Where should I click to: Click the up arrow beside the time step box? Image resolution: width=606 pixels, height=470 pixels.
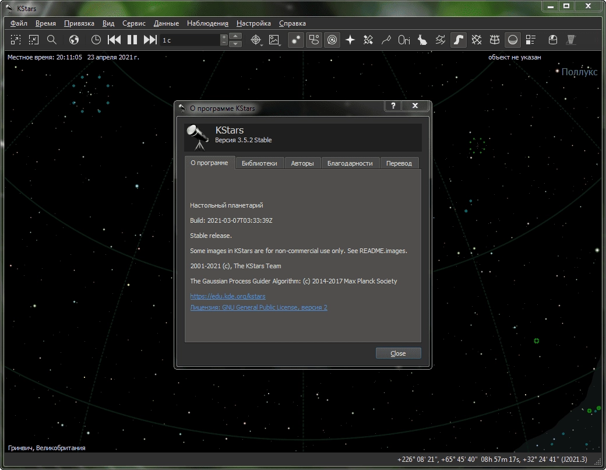tap(235, 36)
